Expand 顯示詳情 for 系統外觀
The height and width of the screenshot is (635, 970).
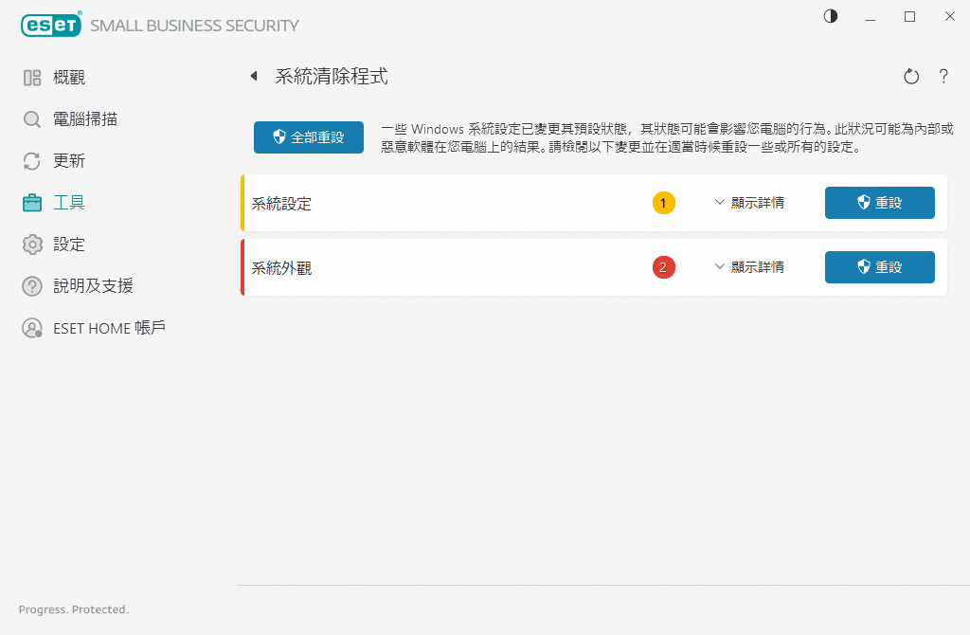pos(749,267)
